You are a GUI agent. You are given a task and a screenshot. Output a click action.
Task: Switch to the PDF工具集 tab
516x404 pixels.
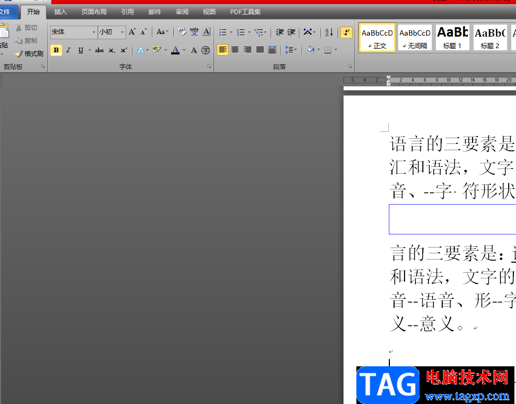point(245,12)
